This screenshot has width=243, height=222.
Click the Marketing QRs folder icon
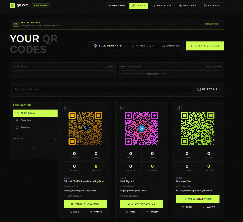click(x=121, y=196)
